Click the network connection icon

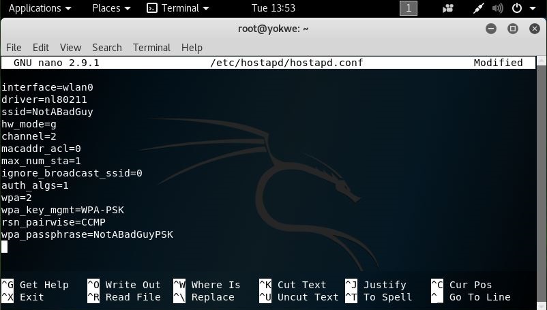[478, 8]
